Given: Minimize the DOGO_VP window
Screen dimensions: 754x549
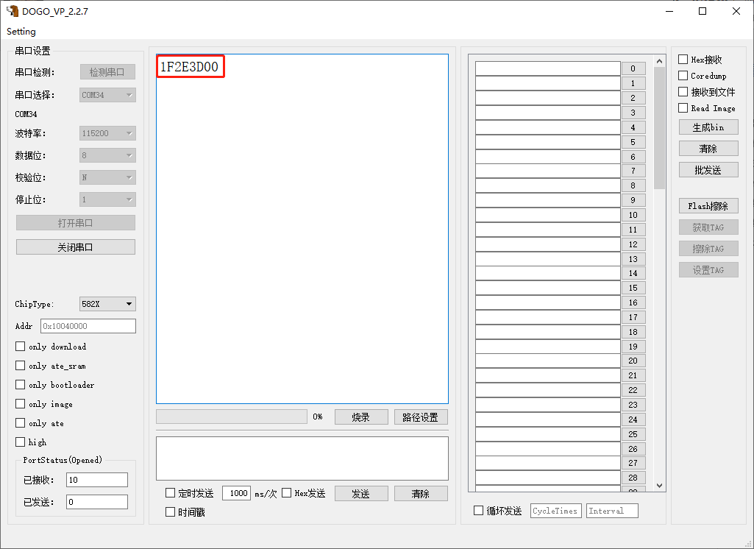Looking at the screenshot, I should [x=669, y=11].
